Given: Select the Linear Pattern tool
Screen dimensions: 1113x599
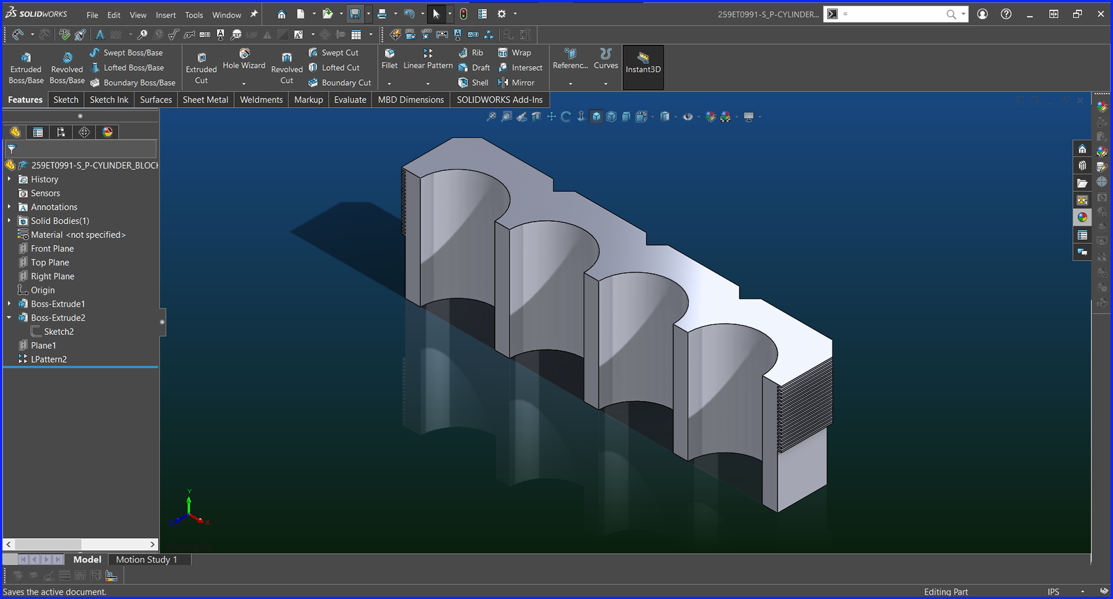Looking at the screenshot, I should tap(428, 60).
